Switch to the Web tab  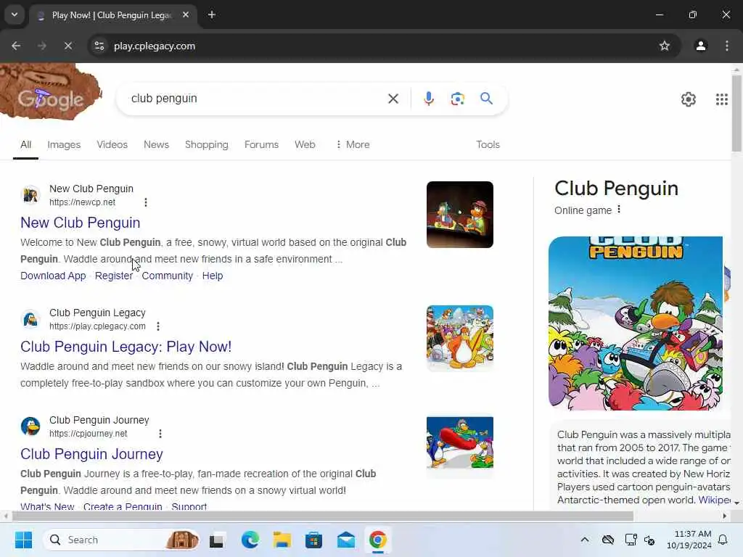(x=305, y=144)
